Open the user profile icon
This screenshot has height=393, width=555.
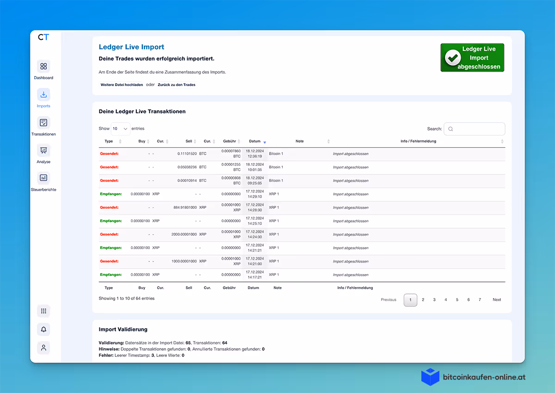click(x=43, y=348)
